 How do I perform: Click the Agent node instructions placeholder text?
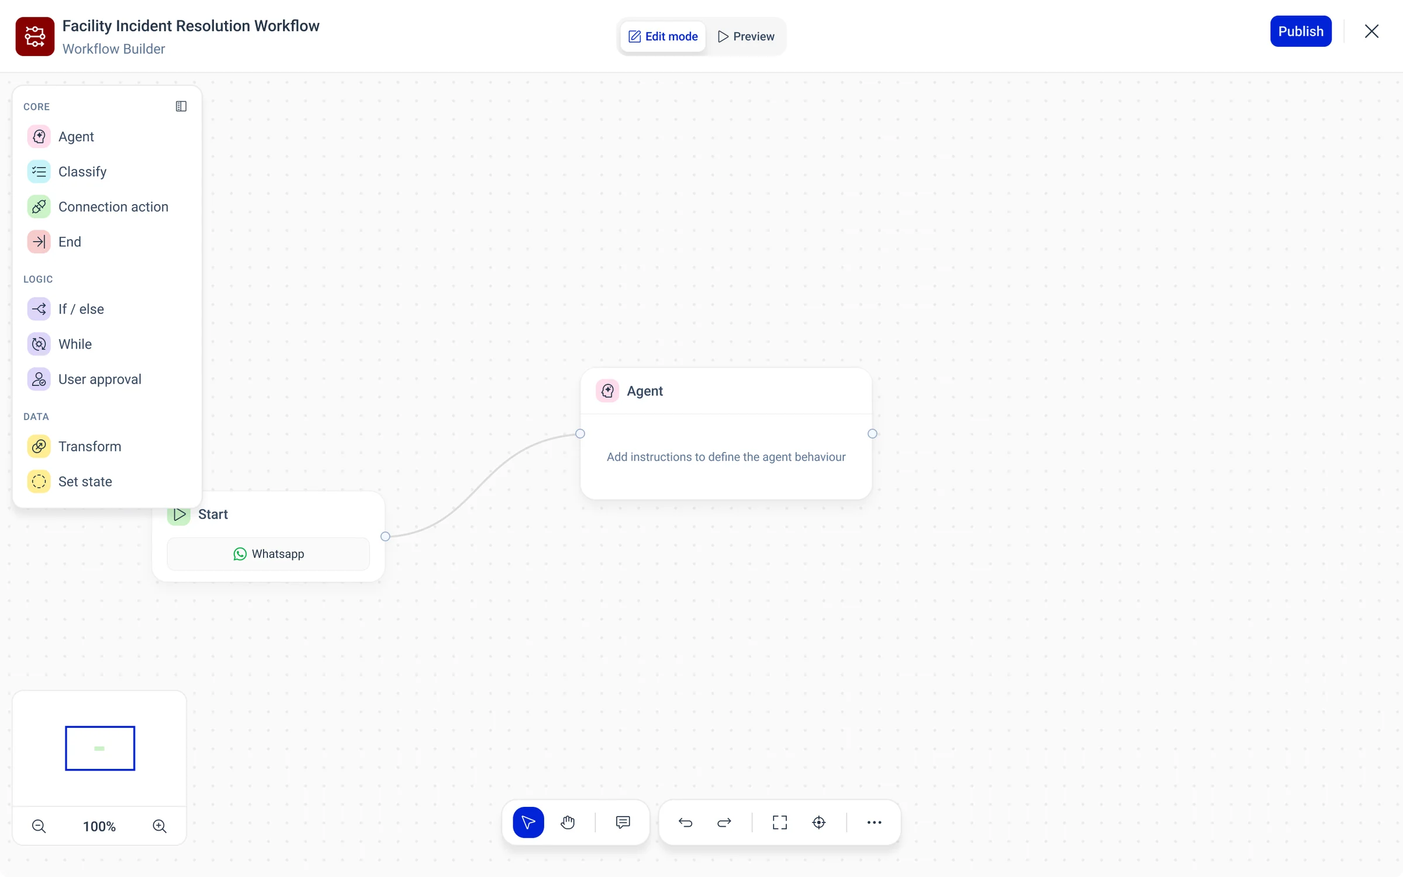726,457
